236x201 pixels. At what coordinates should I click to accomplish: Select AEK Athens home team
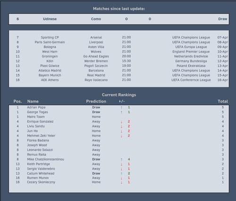(50, 80)
